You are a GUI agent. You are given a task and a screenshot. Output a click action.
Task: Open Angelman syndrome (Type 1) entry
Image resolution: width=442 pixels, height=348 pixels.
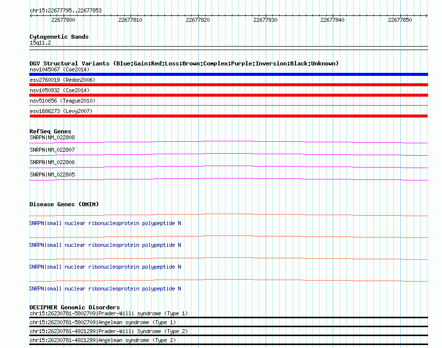coord(103,322)
